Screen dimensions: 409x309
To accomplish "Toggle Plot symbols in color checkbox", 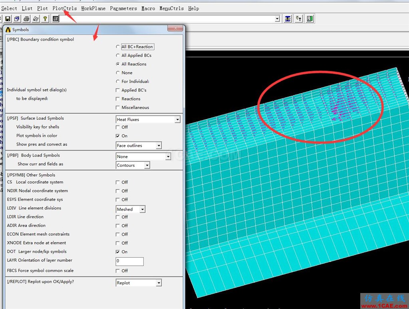I will click(118, 136).
